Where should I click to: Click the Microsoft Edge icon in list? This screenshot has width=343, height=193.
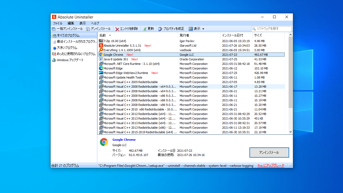[x=101, y=68]
